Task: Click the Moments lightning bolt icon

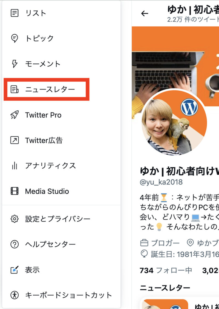Action: (15, 64)
